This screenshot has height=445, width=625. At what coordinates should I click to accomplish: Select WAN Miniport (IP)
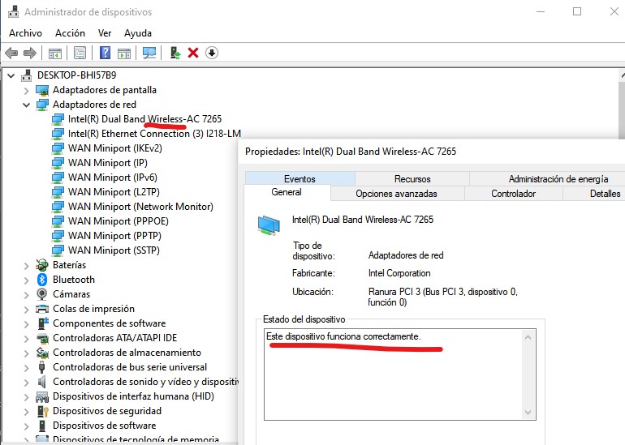108,163
